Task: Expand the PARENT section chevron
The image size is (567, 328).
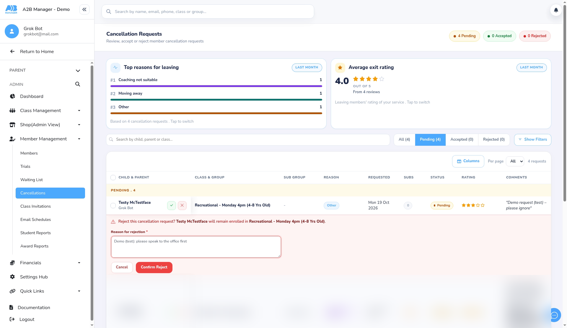Action: [x=78, y=71]
